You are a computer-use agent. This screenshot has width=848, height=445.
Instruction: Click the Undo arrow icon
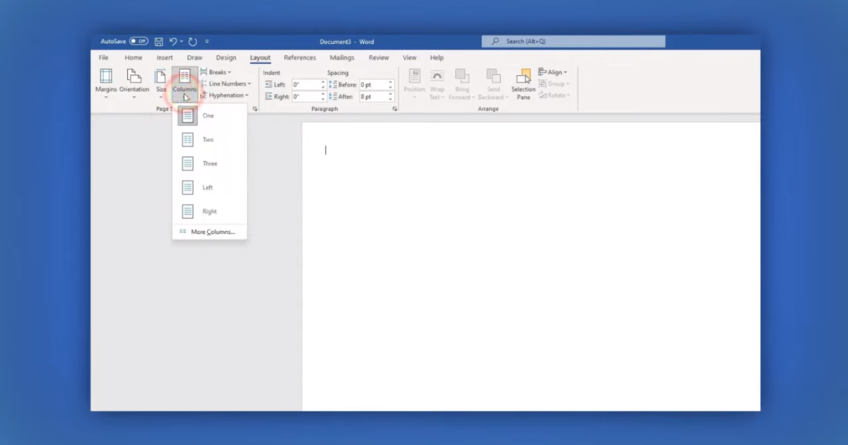point(173,42)
